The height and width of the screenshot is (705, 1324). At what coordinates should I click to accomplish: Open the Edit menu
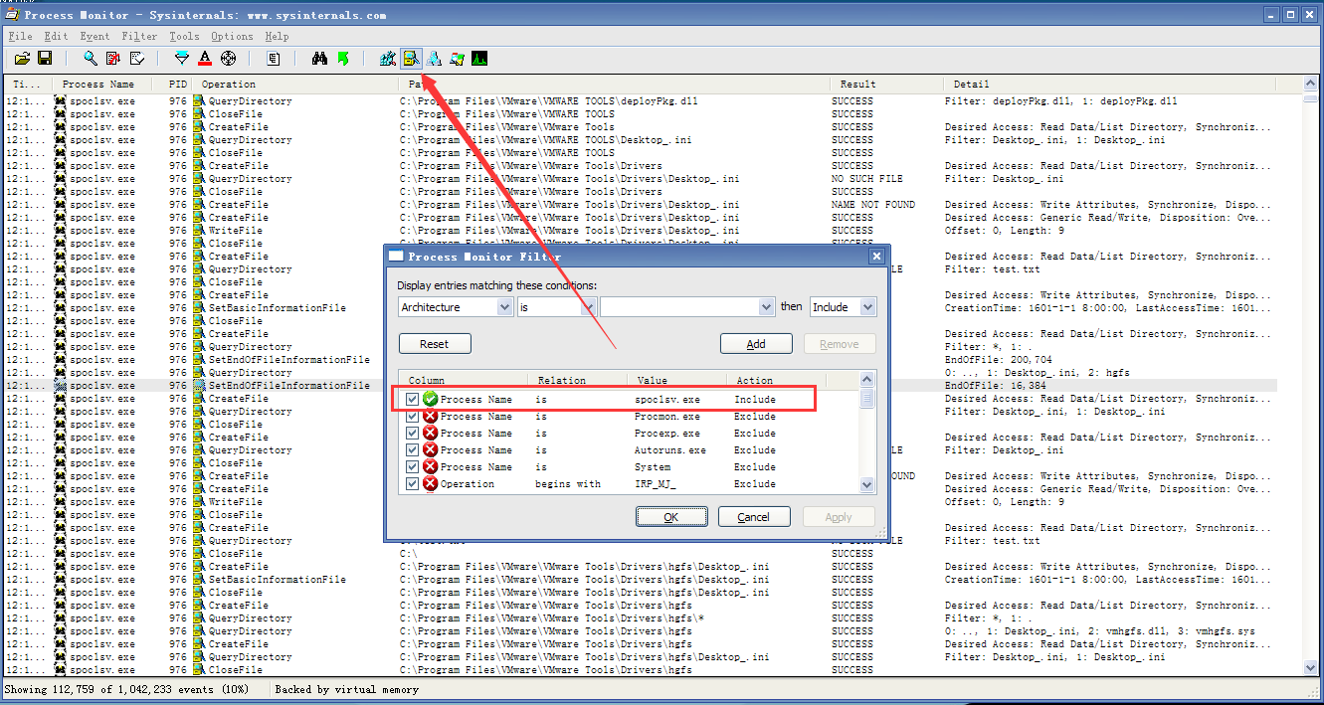[56, 36]
